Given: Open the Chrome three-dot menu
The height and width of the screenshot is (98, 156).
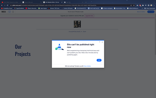Looking at the screenshot, I should pyautogui.click(x=154, y=5).
